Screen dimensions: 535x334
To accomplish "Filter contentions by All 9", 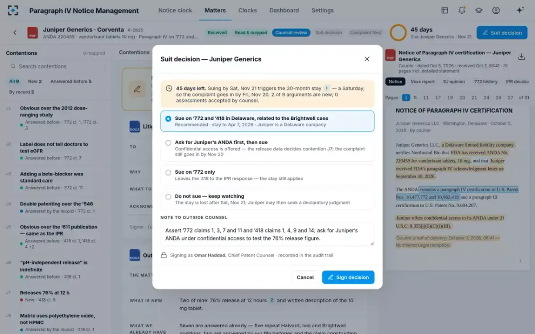I will (x=14, y=81).
